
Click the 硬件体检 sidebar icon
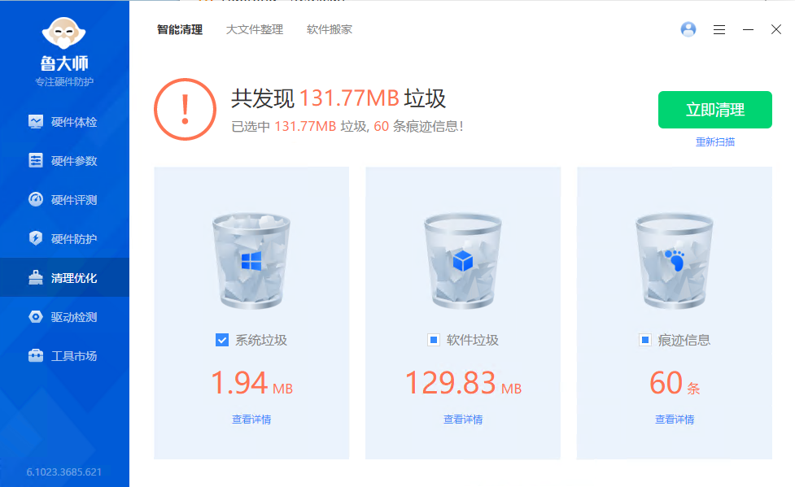pyautogui.click(x=36, y=122)
